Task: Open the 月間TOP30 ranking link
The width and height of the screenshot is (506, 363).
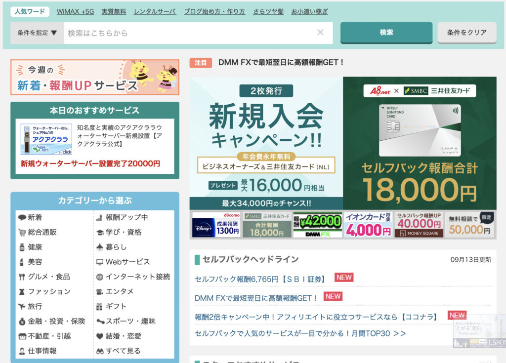Action: [300, 333]
